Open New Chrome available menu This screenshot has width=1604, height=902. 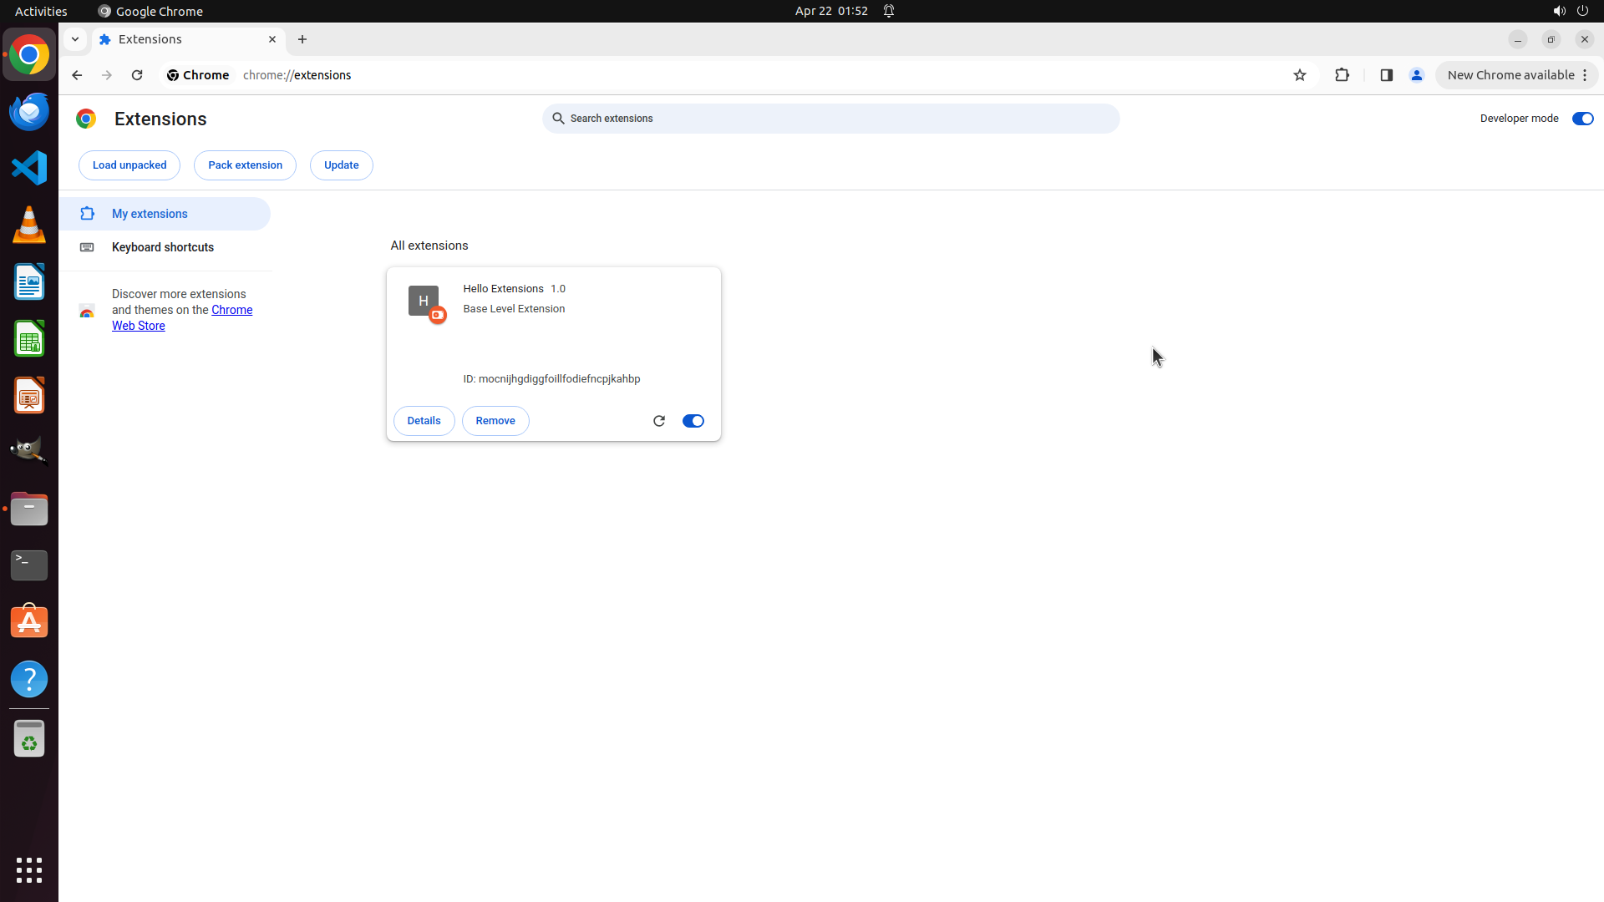pyautogui.click(x=1516, y=75)
